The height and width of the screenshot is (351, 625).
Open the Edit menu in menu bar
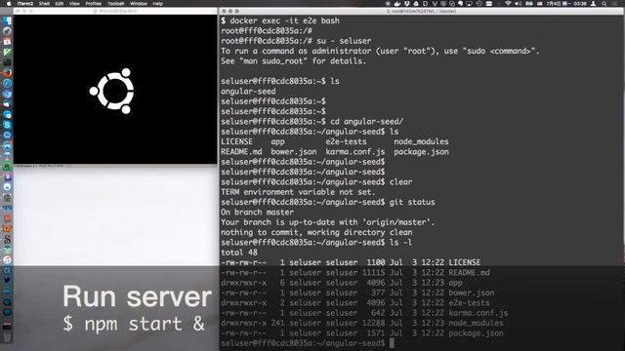[60, 4]
